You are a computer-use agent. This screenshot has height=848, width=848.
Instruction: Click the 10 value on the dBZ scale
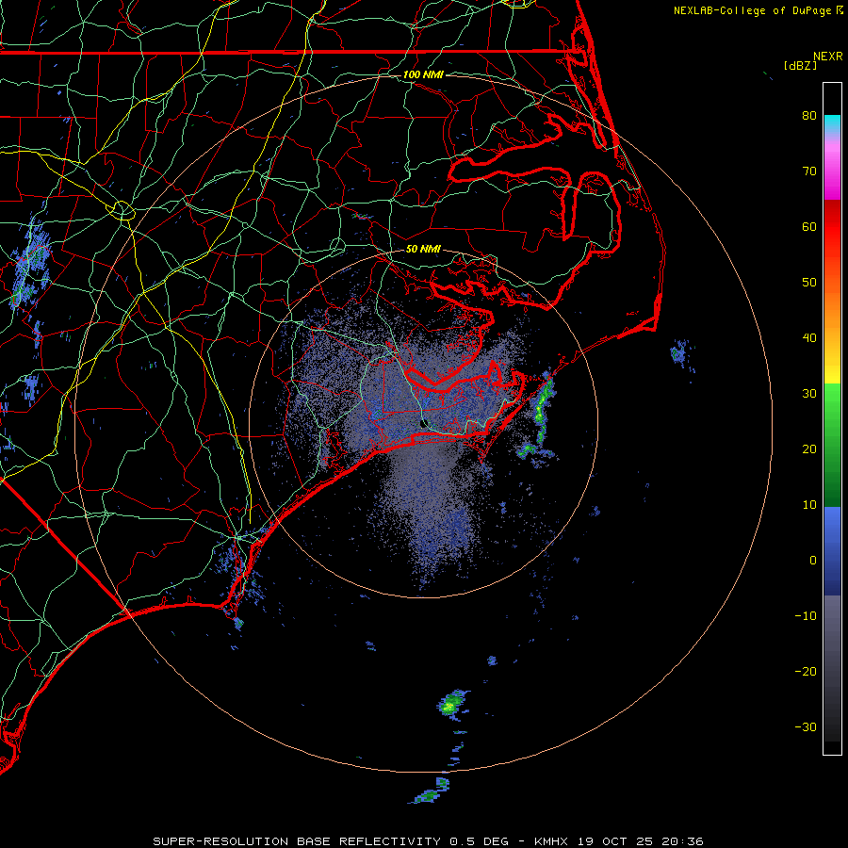coord(809,505)
